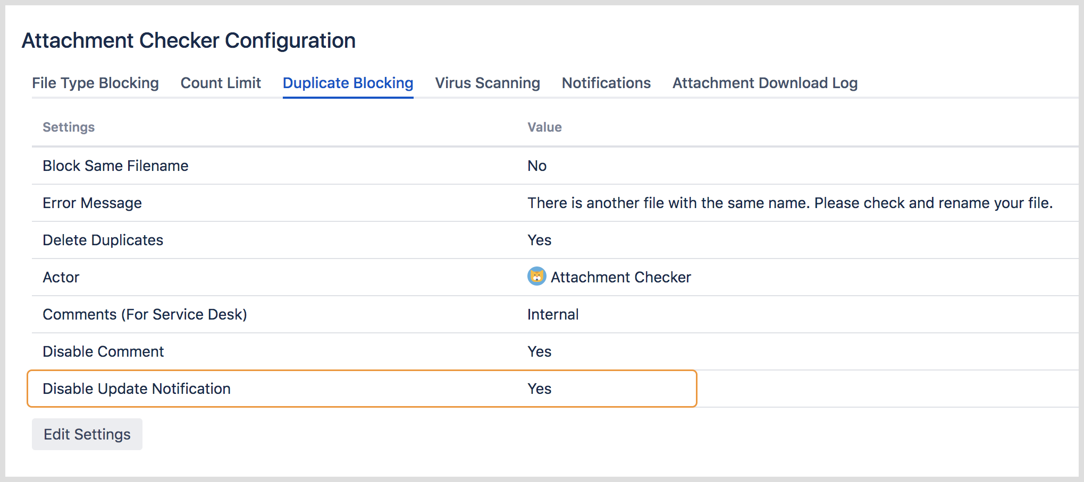This screenshot has width=1084, height=482.
Task: Click the Value column header
Action: pyautogui.click(x=544, y=127)
